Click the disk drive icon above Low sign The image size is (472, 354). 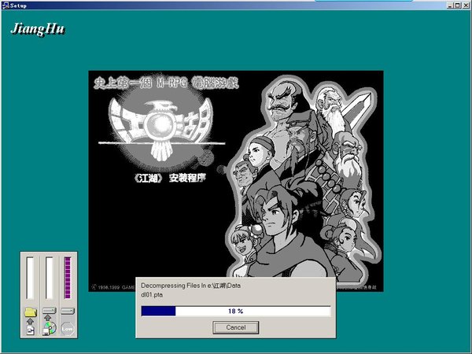(68, 311)
